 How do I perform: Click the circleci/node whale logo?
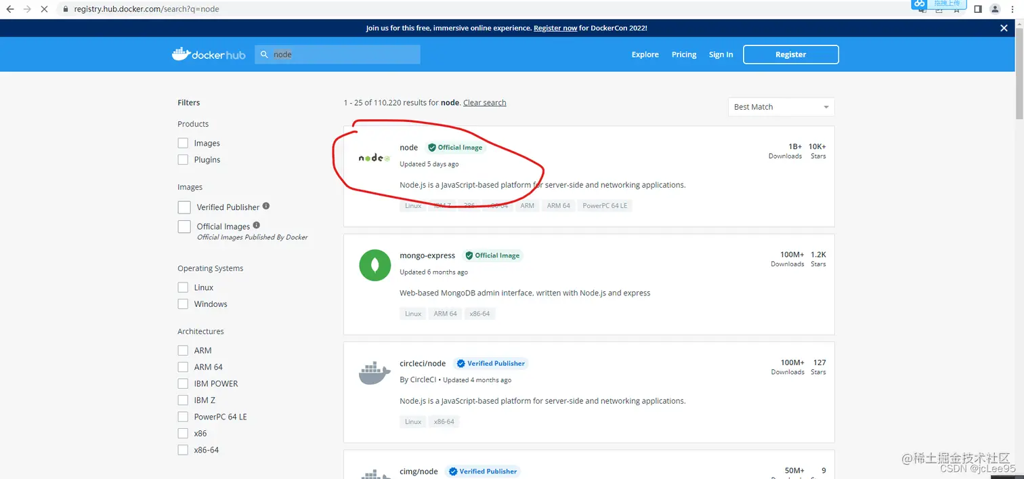375,373
